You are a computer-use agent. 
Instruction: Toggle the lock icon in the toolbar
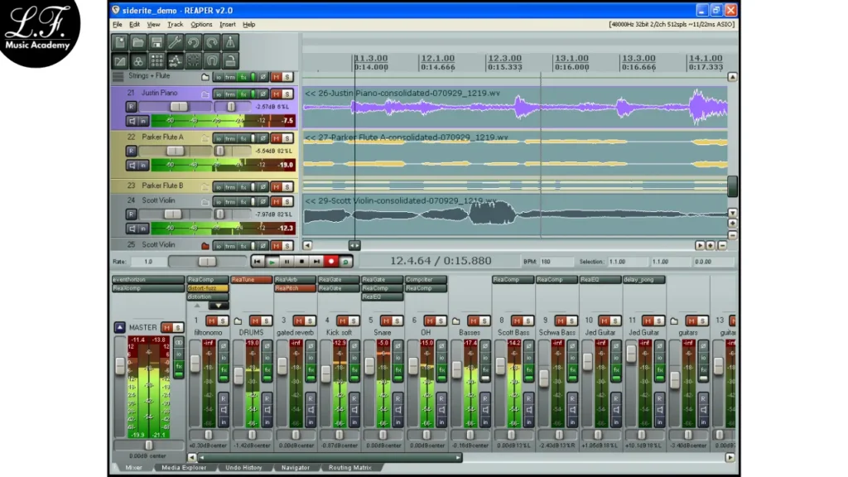tap(230, 60)
